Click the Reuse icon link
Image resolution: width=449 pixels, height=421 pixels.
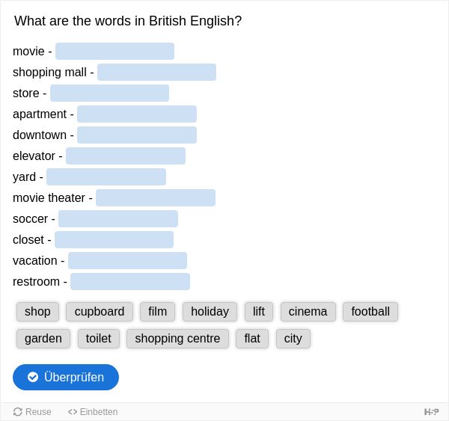coord(32,411)
